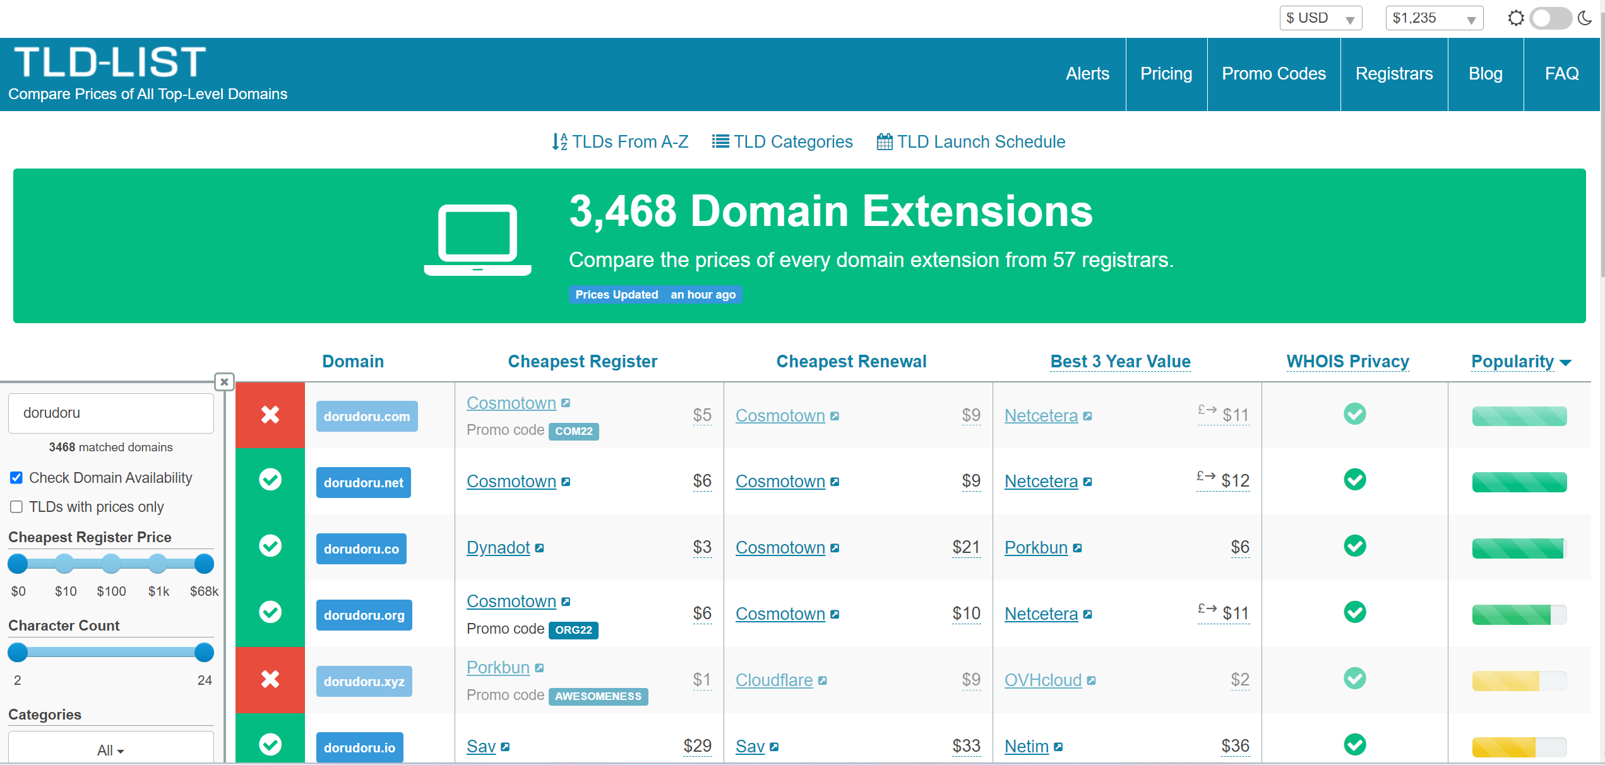Screen dimensions: 1605x765
Task: Sort by WHOIS Privacy column
Action: (x=1347, y=362)
